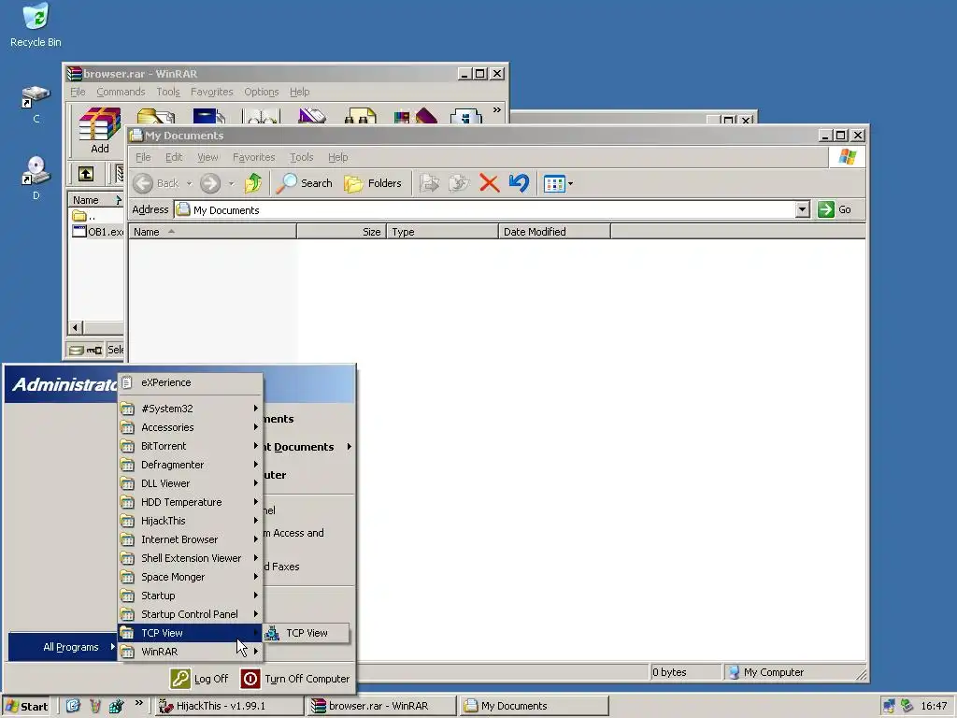Click the Forward arrow in My Documents
Image resolution: width=957 pixels, height=718 pixels.
click(210, 183)
